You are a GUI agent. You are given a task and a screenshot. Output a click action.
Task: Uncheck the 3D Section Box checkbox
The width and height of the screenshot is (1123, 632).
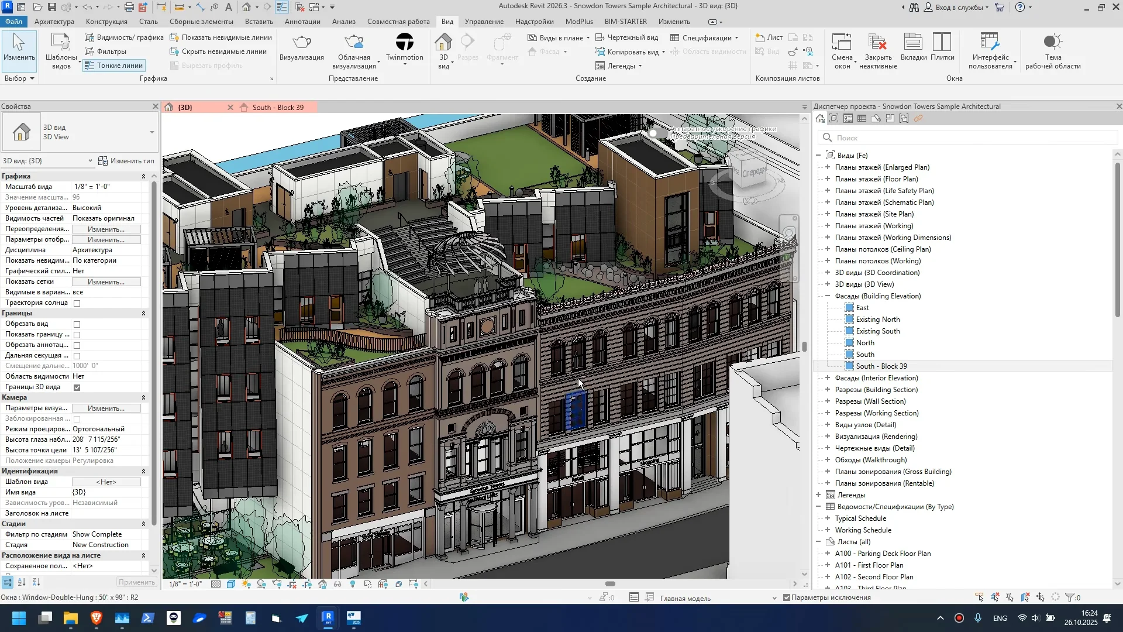[x=77, y=387]
